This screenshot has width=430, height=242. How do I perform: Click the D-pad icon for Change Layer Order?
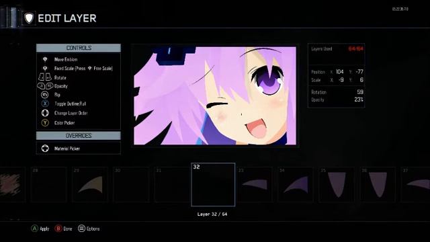(45, 113)
